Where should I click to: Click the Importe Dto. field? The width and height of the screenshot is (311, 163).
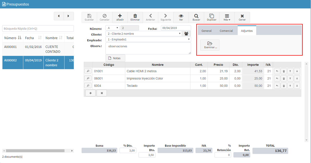[147, 155]
